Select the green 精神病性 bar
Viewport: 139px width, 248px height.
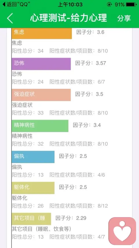40,126
